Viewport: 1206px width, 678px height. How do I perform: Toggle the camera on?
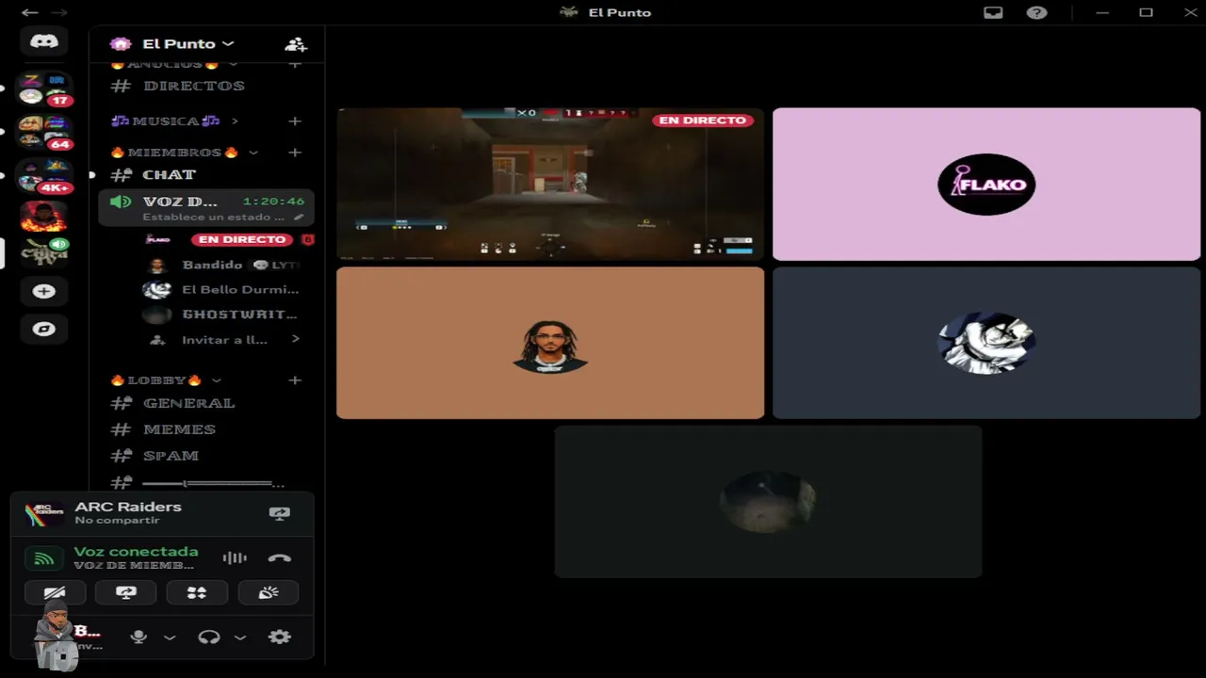pos(55,592)
